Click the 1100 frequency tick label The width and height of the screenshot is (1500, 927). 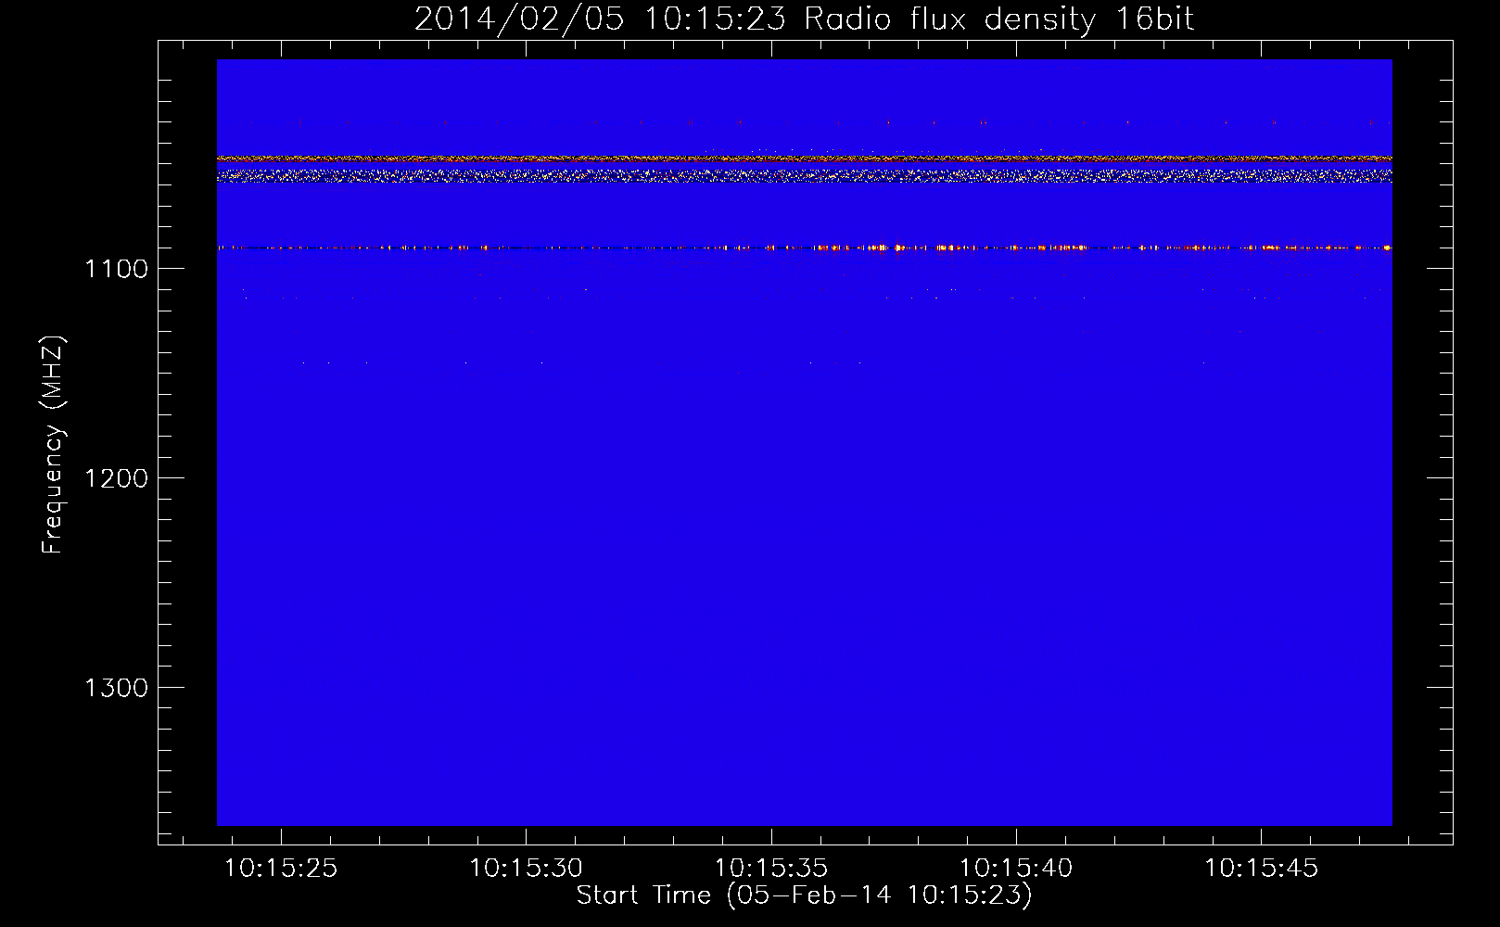pos(116,269)
